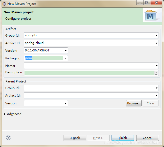Screen dimensions: 164x147
Task: Open the Parent Project Group Id dropdown
Action: [x=156, y=88]
